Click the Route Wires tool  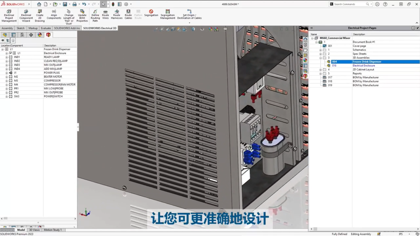click(105, 15)
